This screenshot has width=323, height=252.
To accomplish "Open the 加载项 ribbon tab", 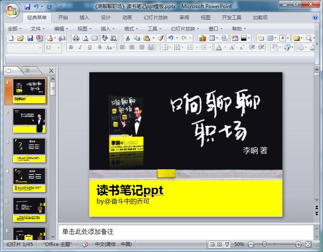I will (x=260, y=18).
